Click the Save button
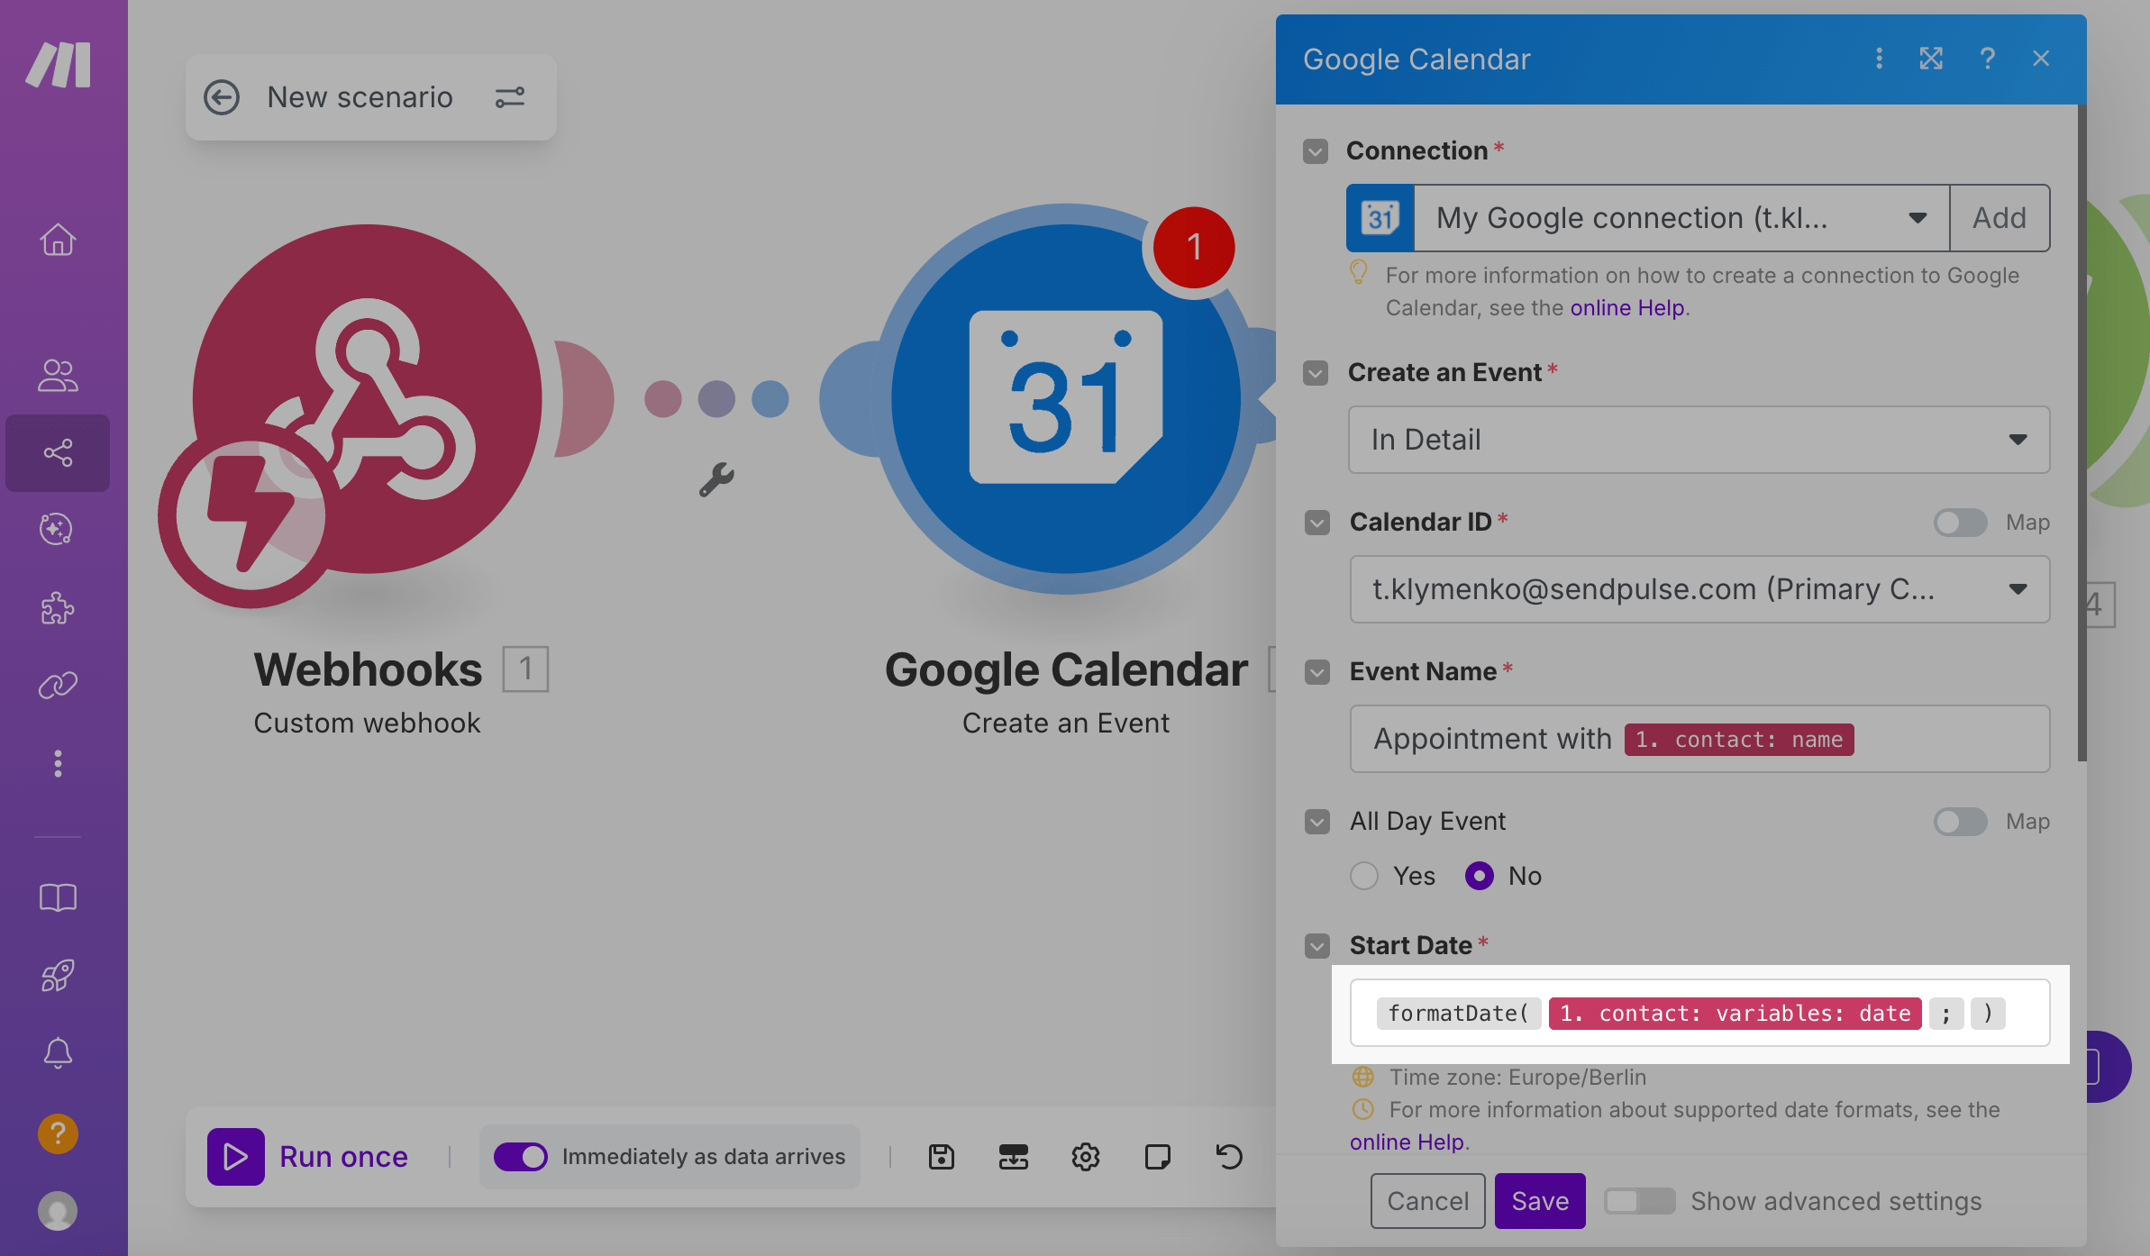2150x1256 pixels. pyautogui.click(x=1540, y=1201)
